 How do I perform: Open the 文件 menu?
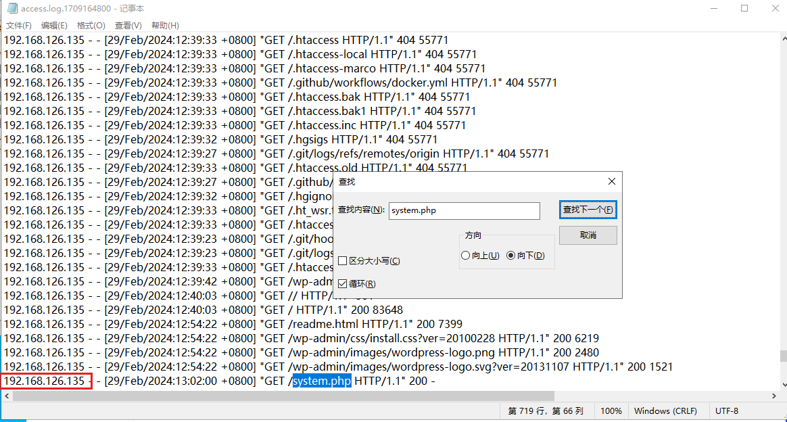click(19, 26)
